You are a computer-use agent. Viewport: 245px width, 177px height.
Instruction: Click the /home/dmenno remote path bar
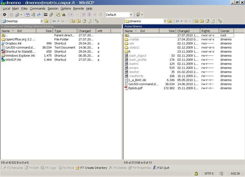[x=184, y=26]
